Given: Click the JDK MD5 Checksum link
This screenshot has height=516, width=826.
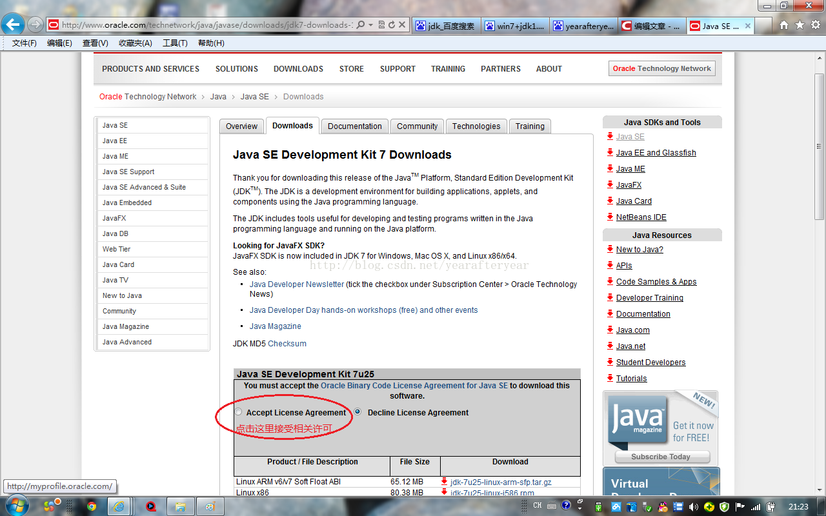Looking at the screenshot, I should [287, 344].
